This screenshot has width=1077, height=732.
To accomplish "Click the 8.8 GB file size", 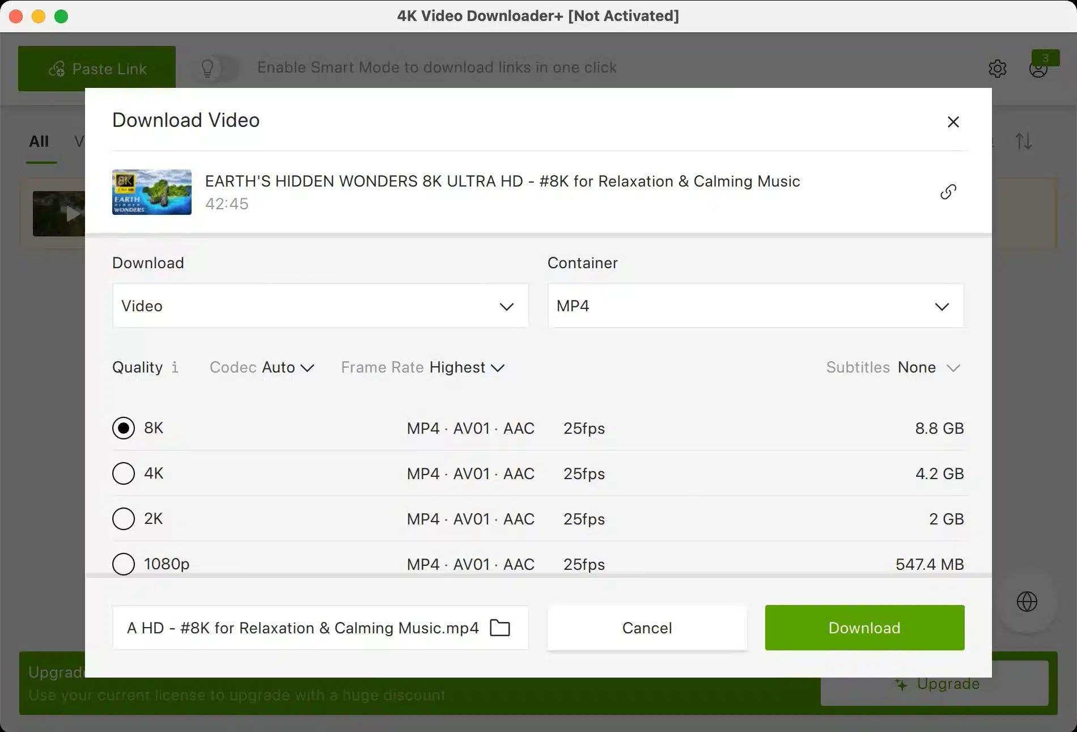I will coord(939,428).
